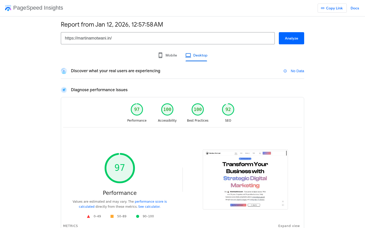
Task: Click the PageSpeed Insights logo icon
Action: tap(8, 8)
